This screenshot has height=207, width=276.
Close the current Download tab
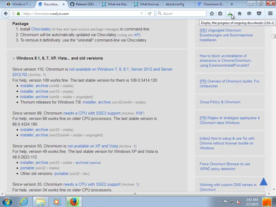click(x=64, y=4)
